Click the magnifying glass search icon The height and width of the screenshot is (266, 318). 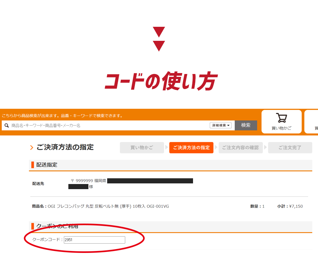tap(7, 125)
